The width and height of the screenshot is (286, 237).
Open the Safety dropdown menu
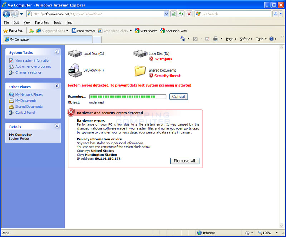point(245,39)
